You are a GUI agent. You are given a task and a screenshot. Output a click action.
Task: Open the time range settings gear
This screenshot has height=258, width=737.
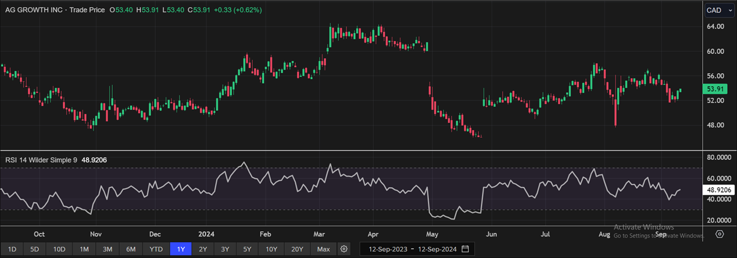344,249
